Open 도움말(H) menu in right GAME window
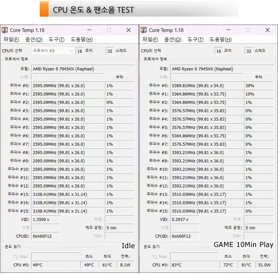 tap(221, 39)
